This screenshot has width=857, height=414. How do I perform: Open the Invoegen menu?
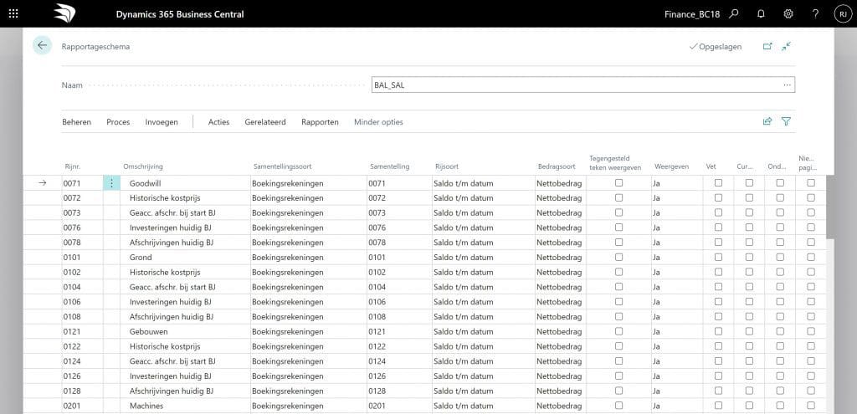[x=162, y=122]
